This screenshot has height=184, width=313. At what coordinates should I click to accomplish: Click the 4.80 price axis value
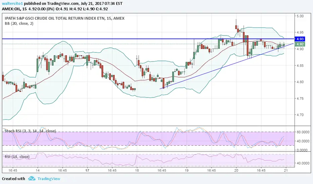pyautogui.click(x=300, y=82)
